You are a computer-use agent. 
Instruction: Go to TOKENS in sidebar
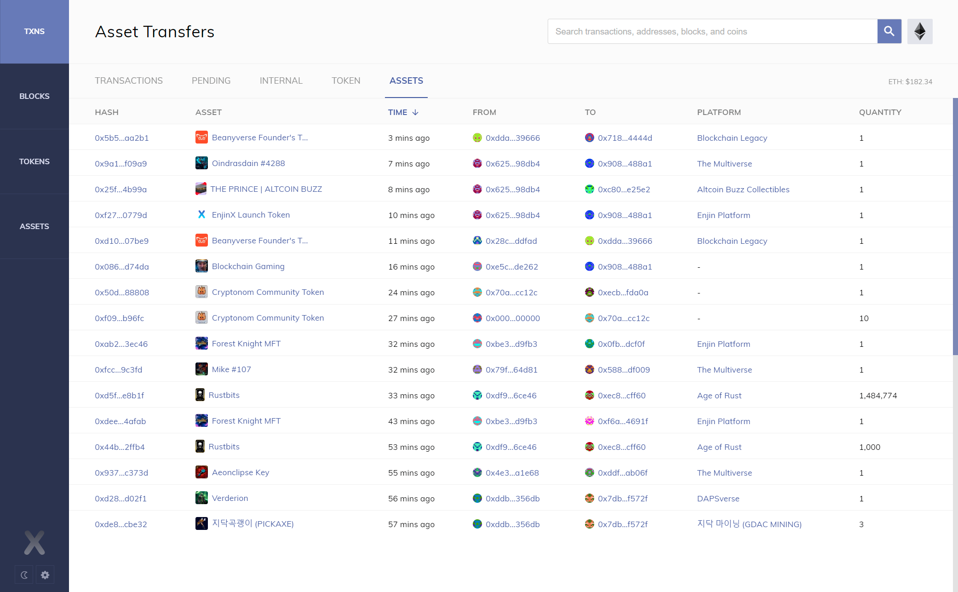[x=34, y=161]
